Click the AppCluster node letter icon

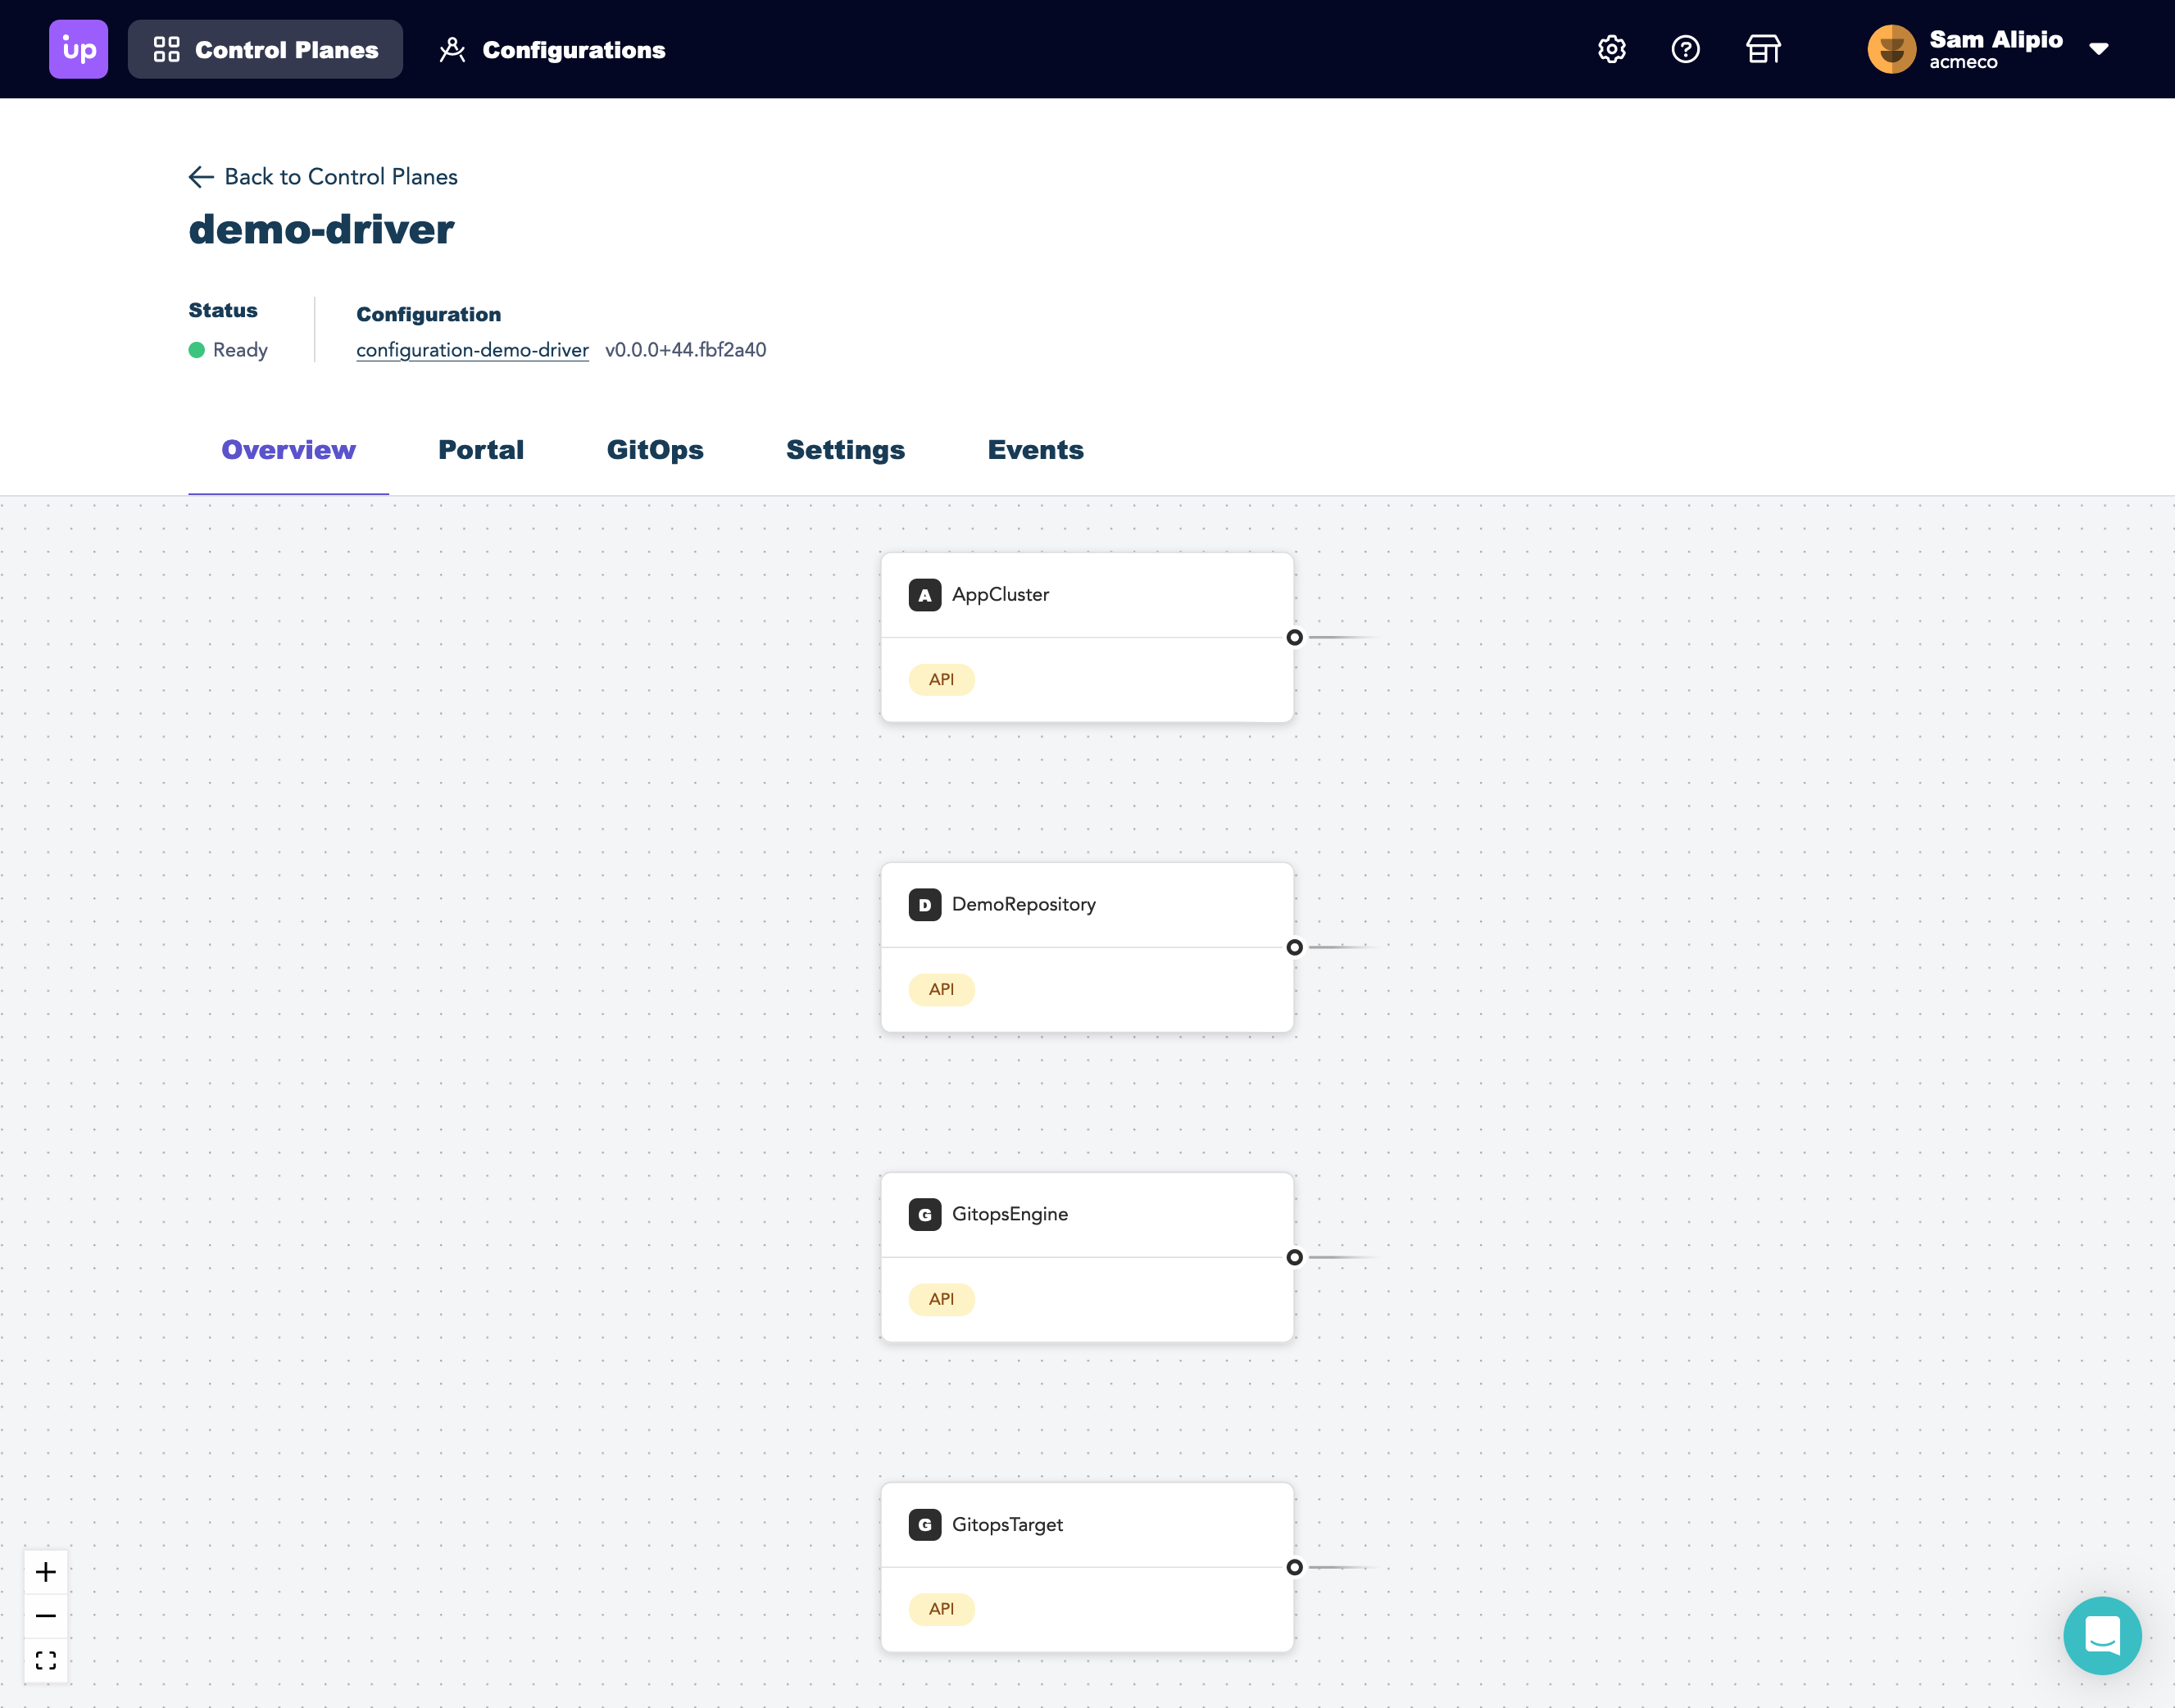924,595
